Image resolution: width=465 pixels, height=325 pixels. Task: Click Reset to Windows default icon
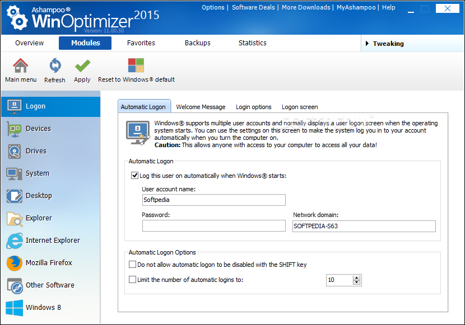pyautogui.click(x=136, y=65)
